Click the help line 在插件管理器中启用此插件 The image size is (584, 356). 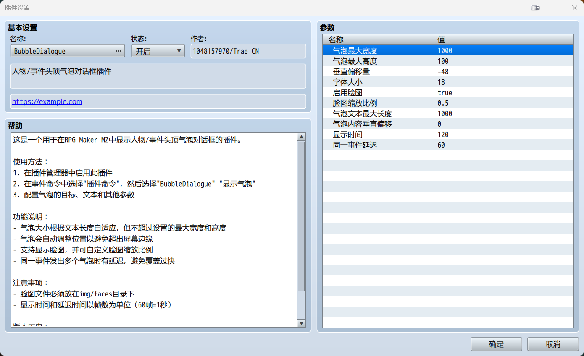pos(63,173)
